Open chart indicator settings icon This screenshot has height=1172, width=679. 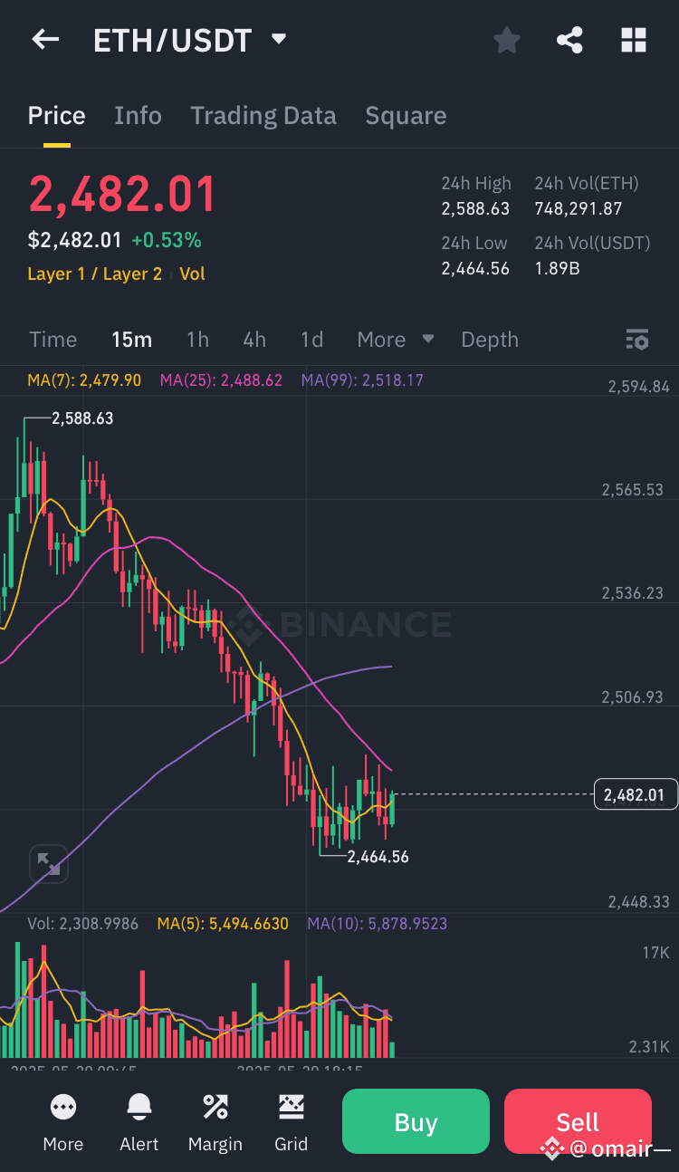(637, 340)
